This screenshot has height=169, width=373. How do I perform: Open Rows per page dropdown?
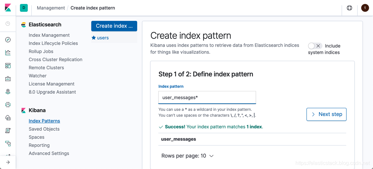pos(188,156)
